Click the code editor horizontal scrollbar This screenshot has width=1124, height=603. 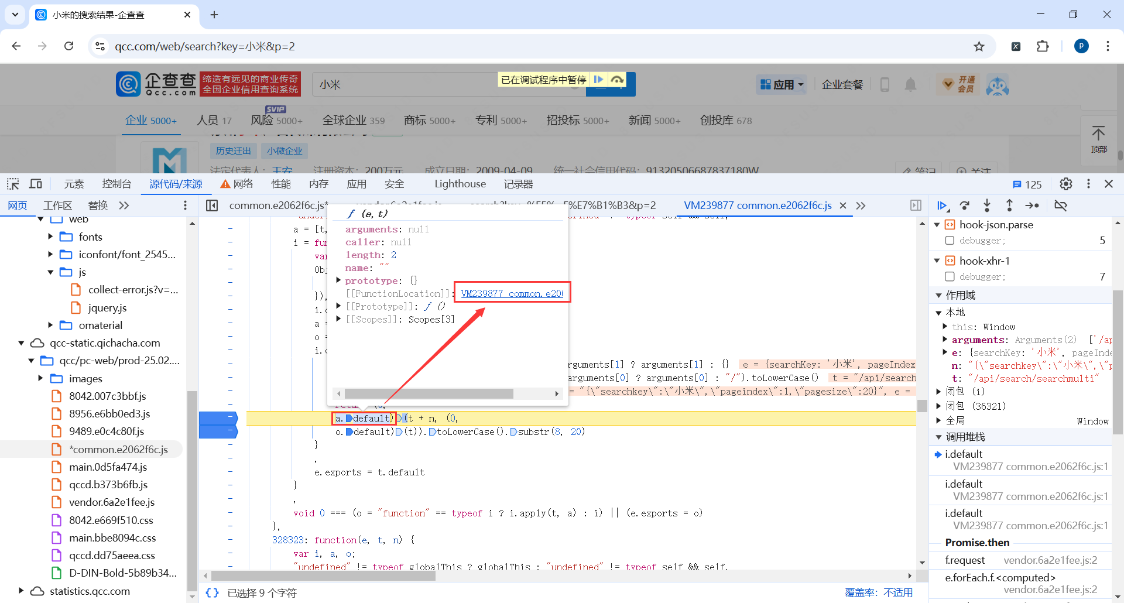[324, 575]
